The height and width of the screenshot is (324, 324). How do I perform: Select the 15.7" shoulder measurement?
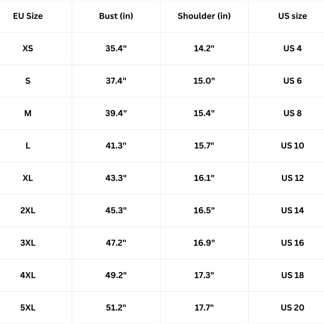[x=204, y=145]
